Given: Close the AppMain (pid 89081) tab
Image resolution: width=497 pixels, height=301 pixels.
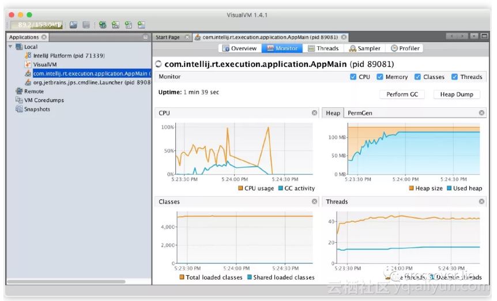Looking at the screenshot, I should (344, 37).
